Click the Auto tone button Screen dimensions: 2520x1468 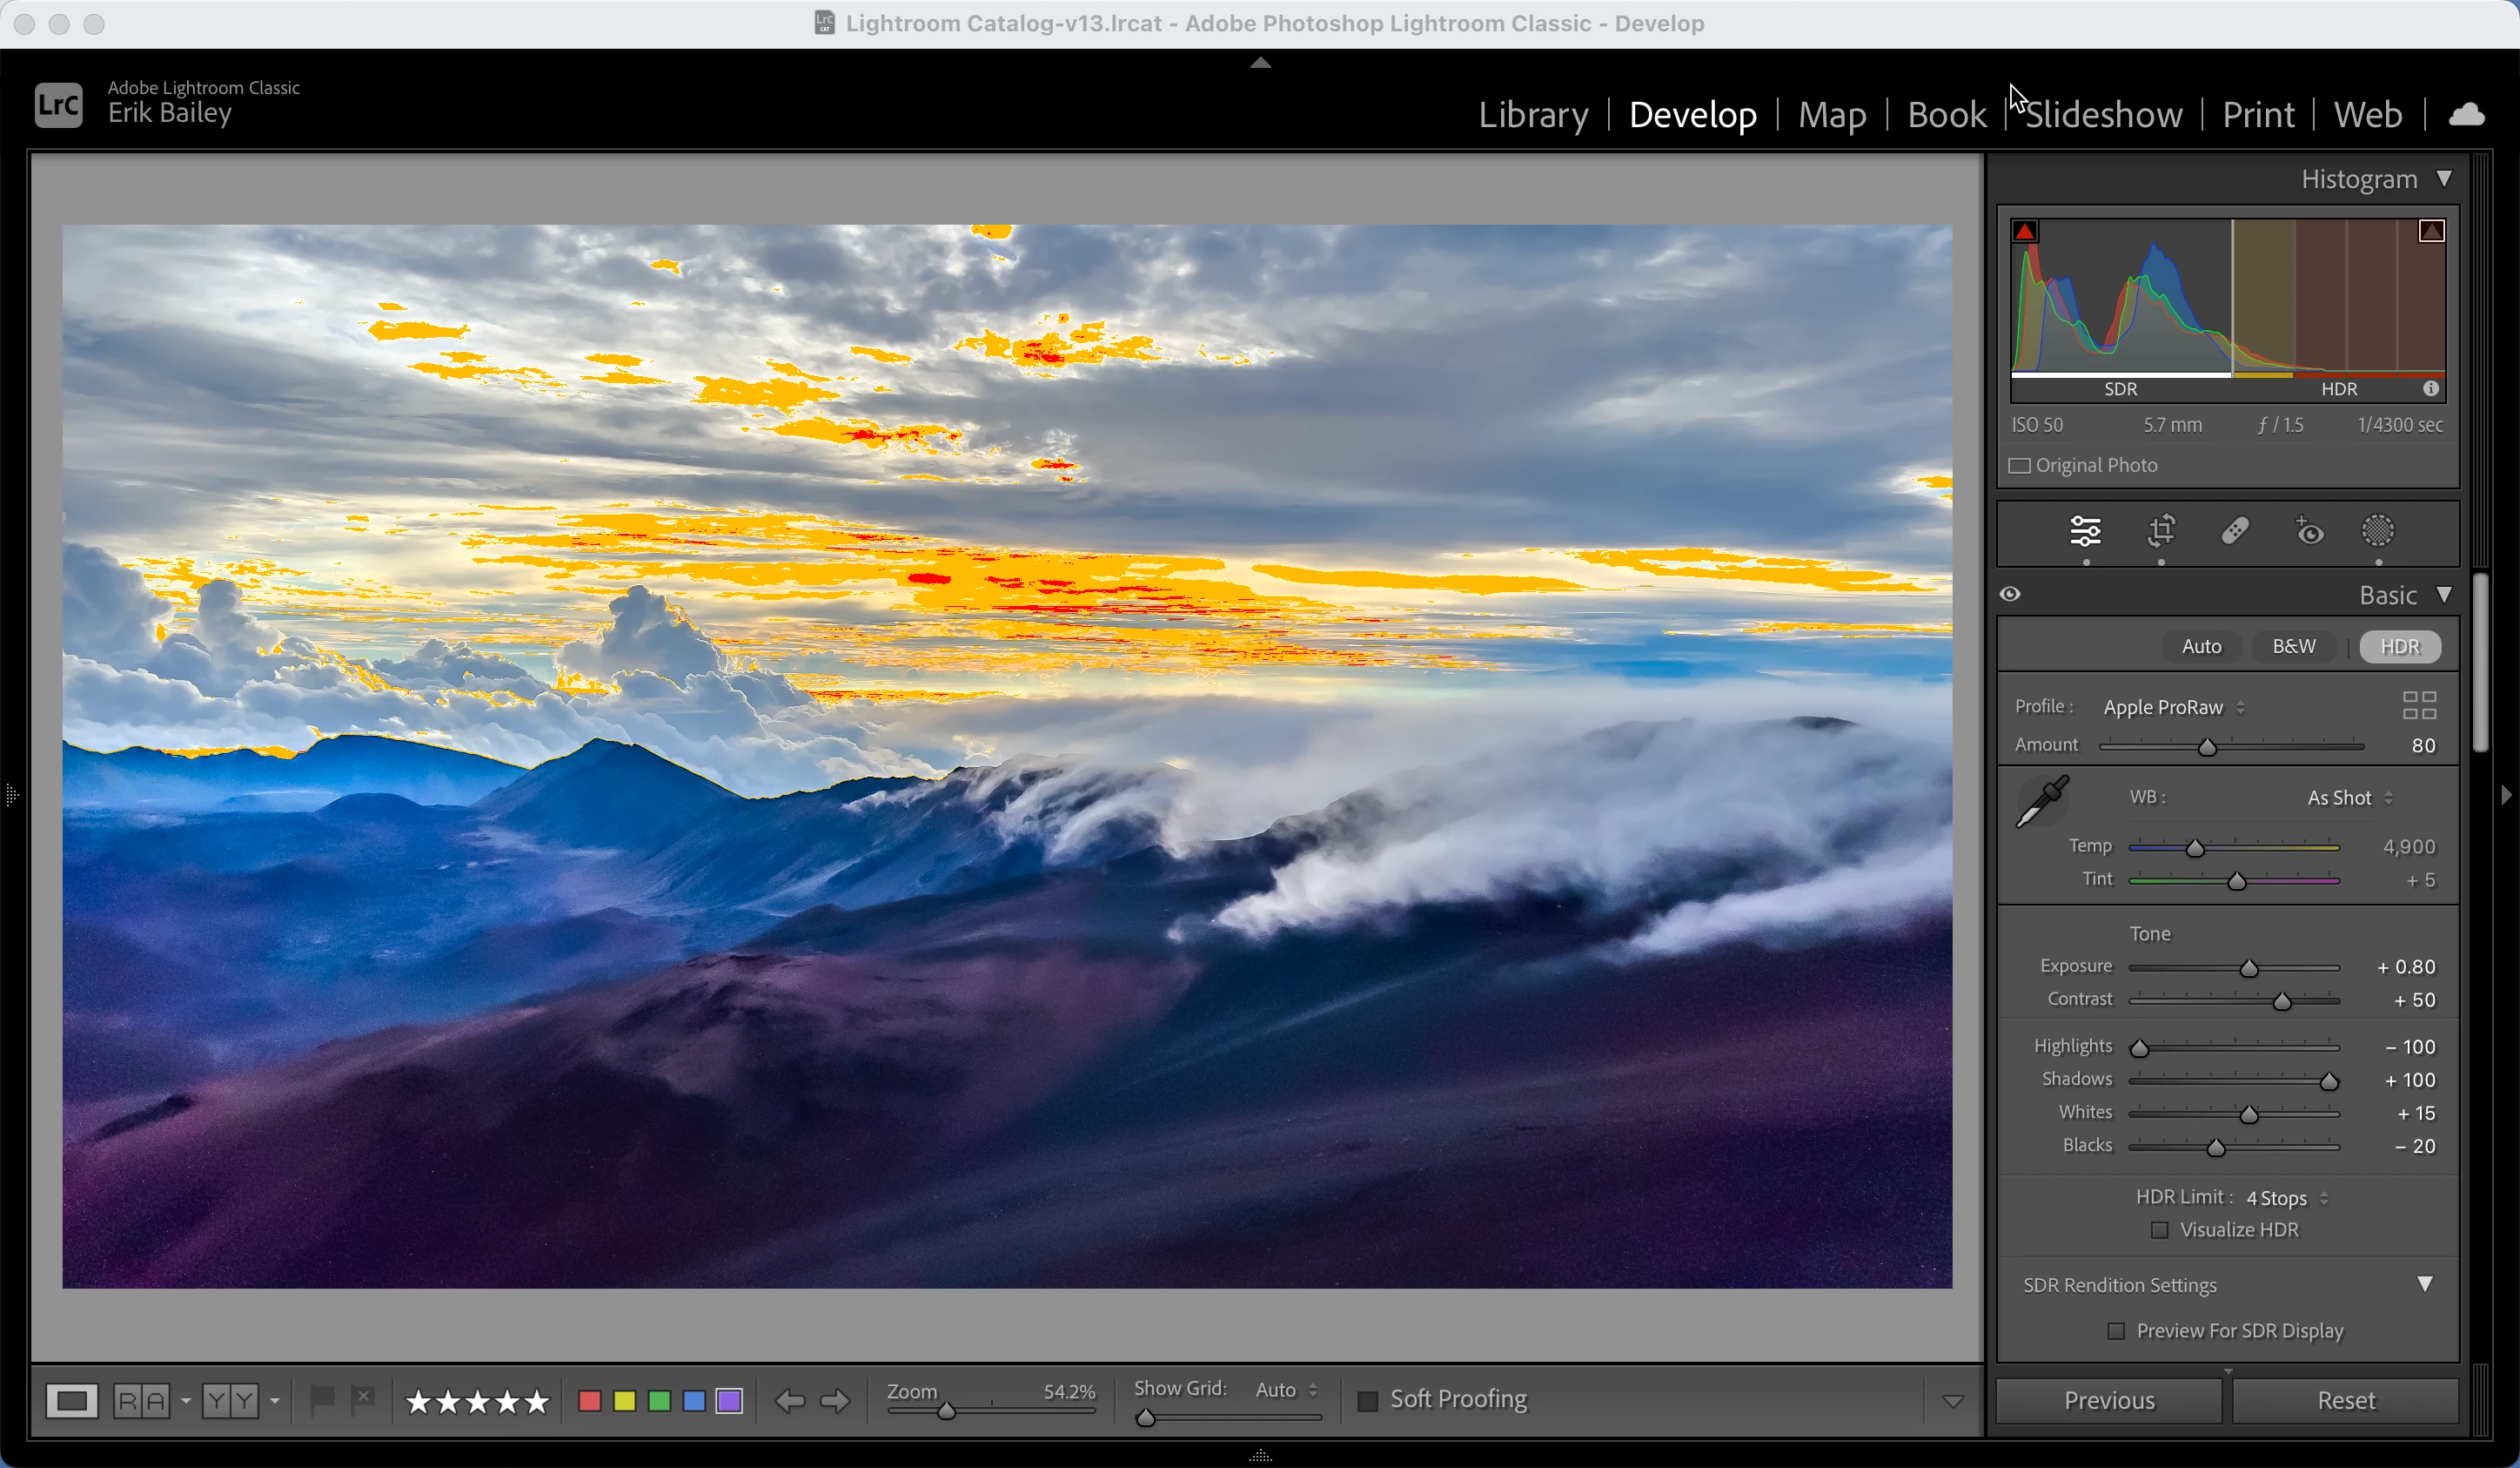pos(2201,646)
